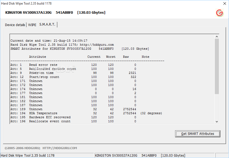Click the 'Att: 174' Unknown row
The width and height of the screenshot is (229, 158).
(73, 89)
